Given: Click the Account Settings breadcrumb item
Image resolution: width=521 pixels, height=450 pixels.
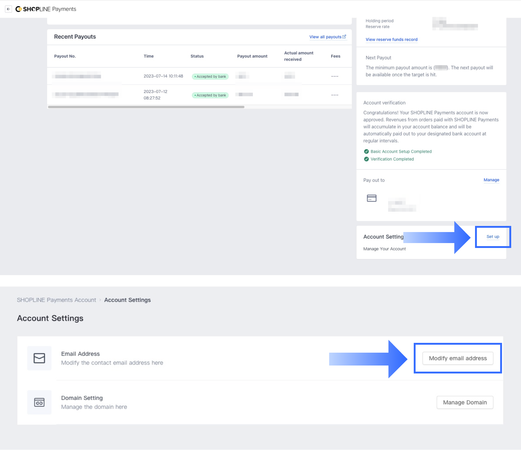Looking at the screenshot, I should click(x=127, y=300).
